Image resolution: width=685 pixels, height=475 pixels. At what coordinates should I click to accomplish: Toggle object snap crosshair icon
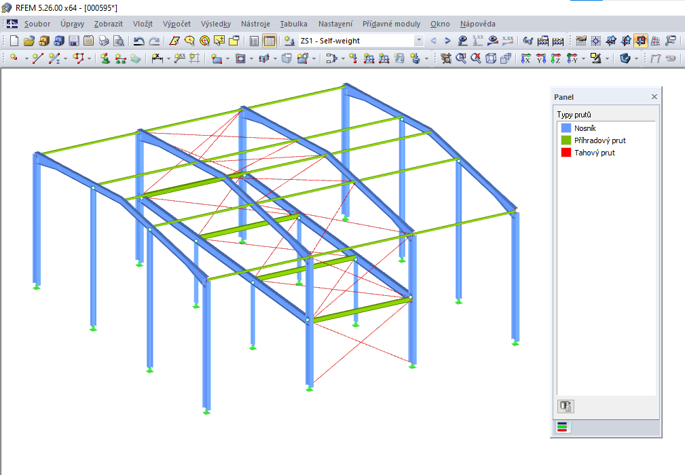coord(596,41)
